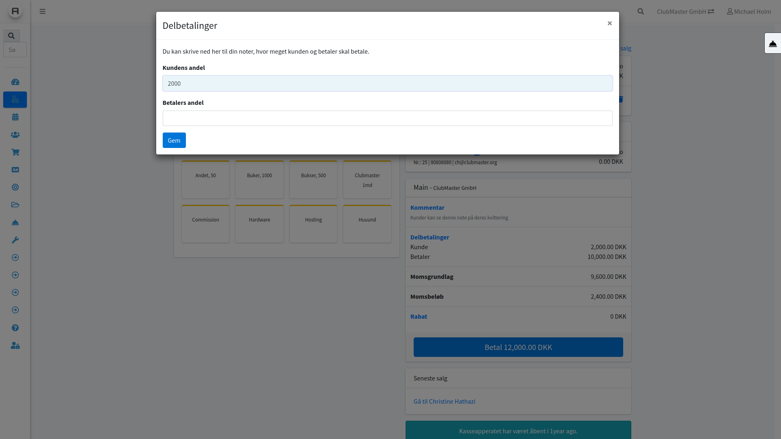Click the Betalers andel input field
781x439 pixels.
point(387,118)
